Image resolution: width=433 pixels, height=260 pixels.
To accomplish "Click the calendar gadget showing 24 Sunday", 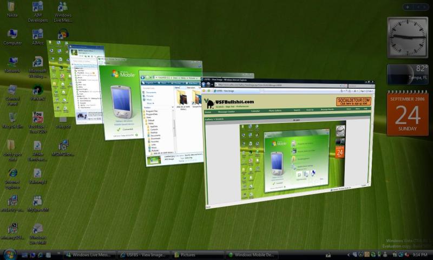I will click(408, 113).
